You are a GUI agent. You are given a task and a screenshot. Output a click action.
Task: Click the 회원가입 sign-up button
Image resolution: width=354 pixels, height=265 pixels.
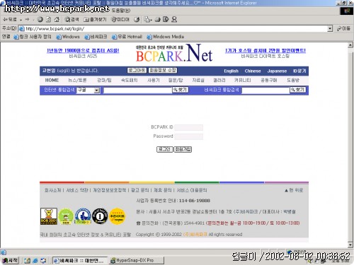point(183,149)
